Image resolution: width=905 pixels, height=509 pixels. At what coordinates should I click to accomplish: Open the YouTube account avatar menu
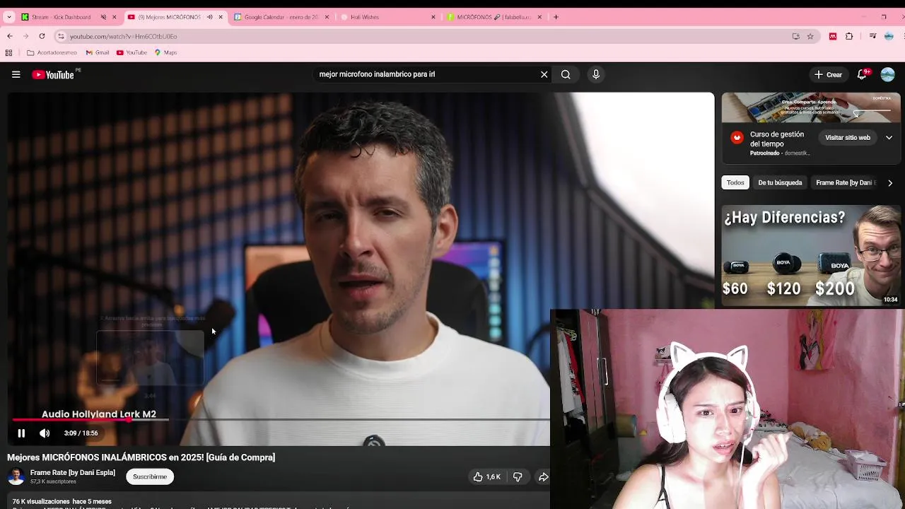(888, 74)
